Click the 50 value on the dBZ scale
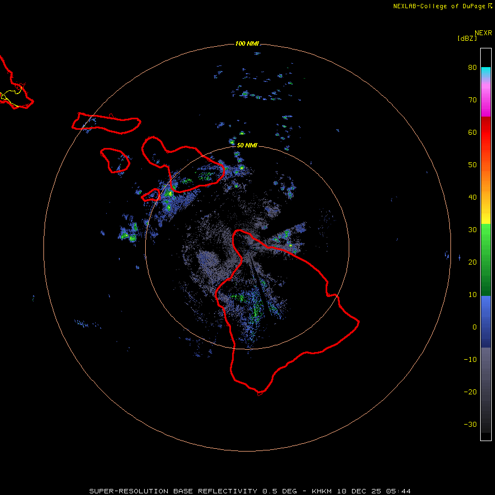Screen dimensions: 495x495 pos(472,165)
